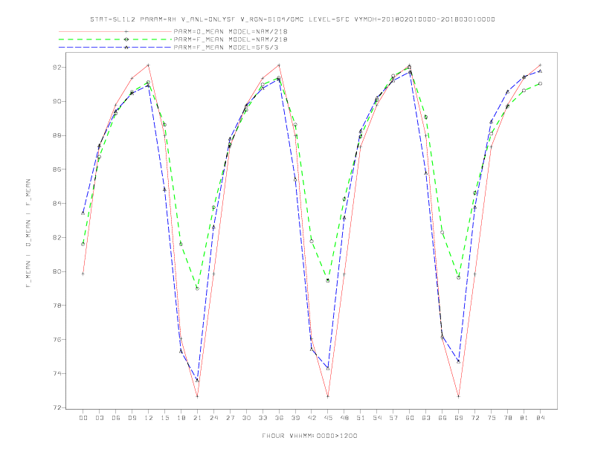Click x-axis tick label 30
This screenshot has width=589, height=455.
[x=246, y=418]
